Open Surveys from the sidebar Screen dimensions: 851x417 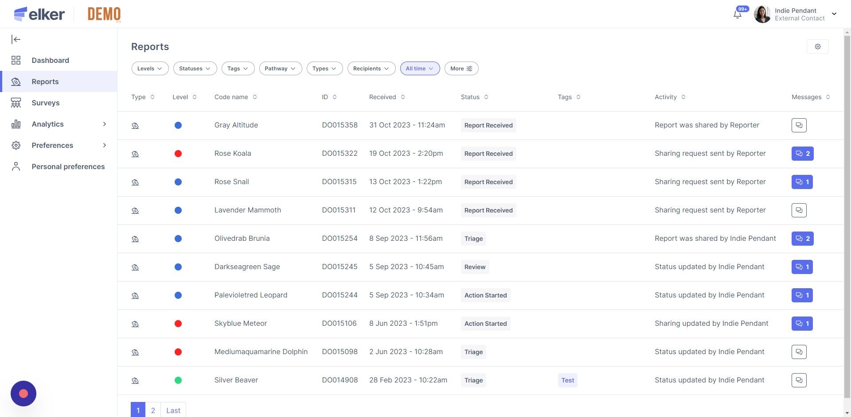click(45, 103)
